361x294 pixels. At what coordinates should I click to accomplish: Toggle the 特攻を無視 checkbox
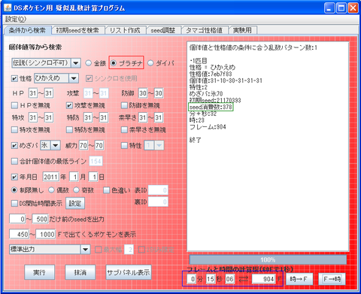pos(14,130)
